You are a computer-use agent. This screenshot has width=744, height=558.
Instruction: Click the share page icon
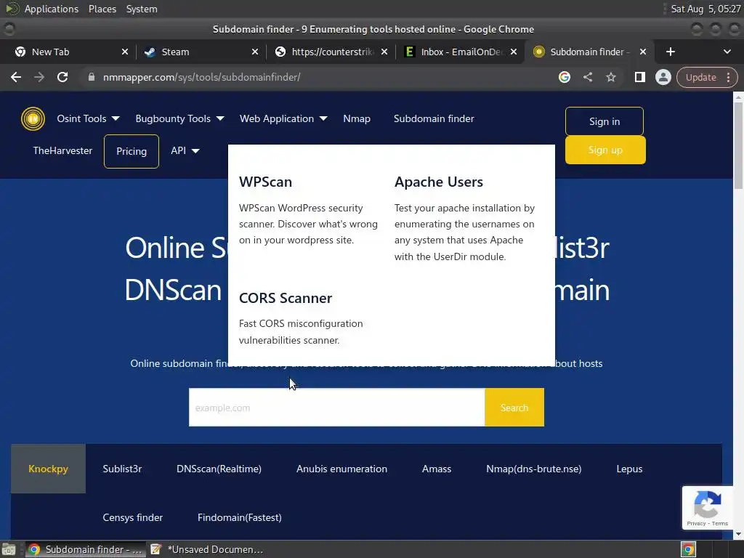tap(587, 77)
